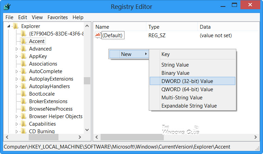Expand the AutoplayHandlers tree node
Screen dimensions: 263x154
point(17,86)
